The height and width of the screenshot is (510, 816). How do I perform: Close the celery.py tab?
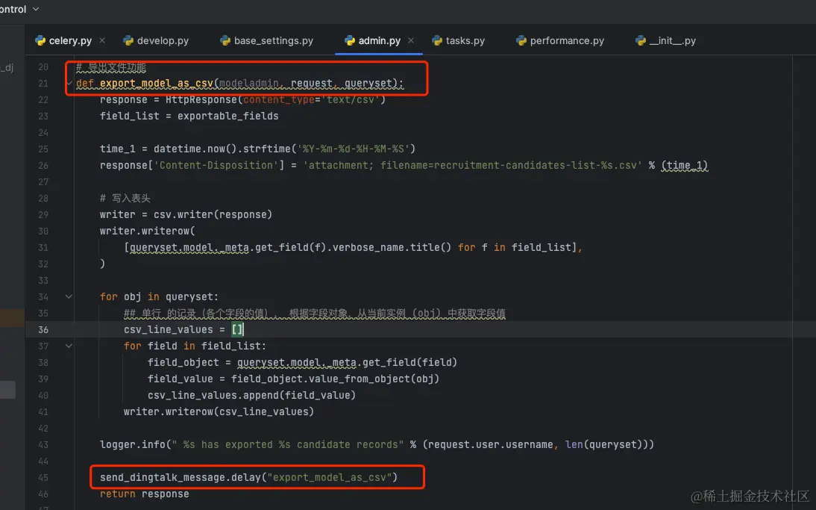(102, 40)
